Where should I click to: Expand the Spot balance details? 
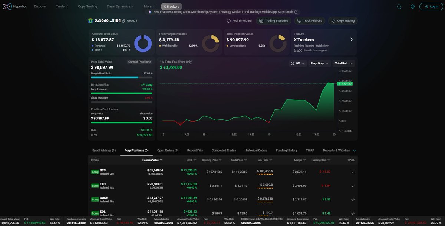tap(98, 49)
